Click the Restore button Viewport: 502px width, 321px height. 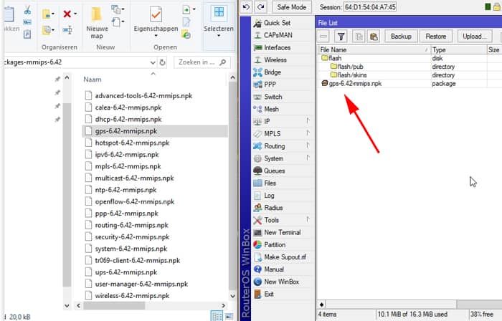(x=436, y=37)
